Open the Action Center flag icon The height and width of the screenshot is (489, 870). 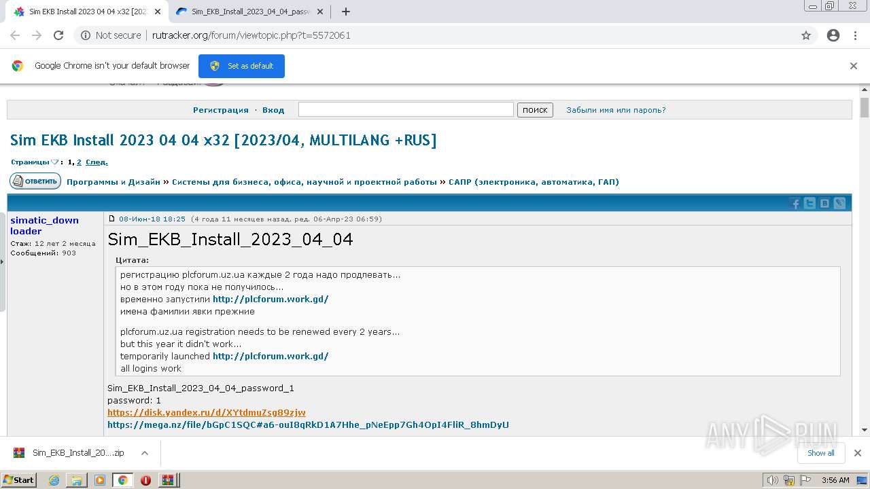[x=805, y=480]
